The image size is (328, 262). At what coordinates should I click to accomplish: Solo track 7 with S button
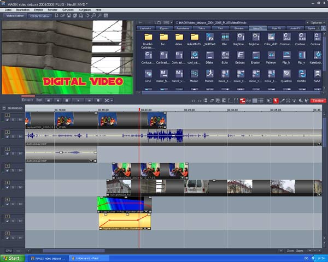click(x=13, y=221)
